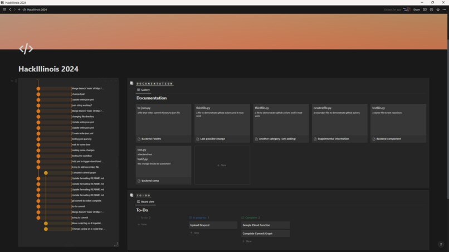This screenshot has height=252, width=449.
Task: Open the newtestfile.py gallery card
Action: point(340,123)
